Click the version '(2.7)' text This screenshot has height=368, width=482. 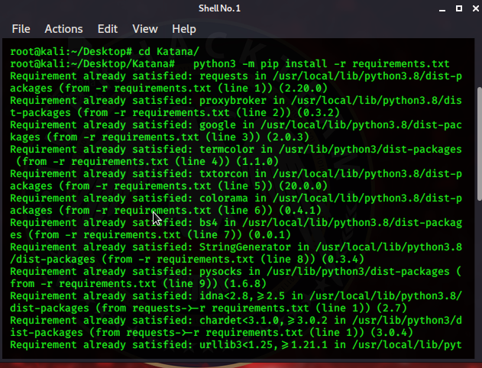tap(392, 308)
